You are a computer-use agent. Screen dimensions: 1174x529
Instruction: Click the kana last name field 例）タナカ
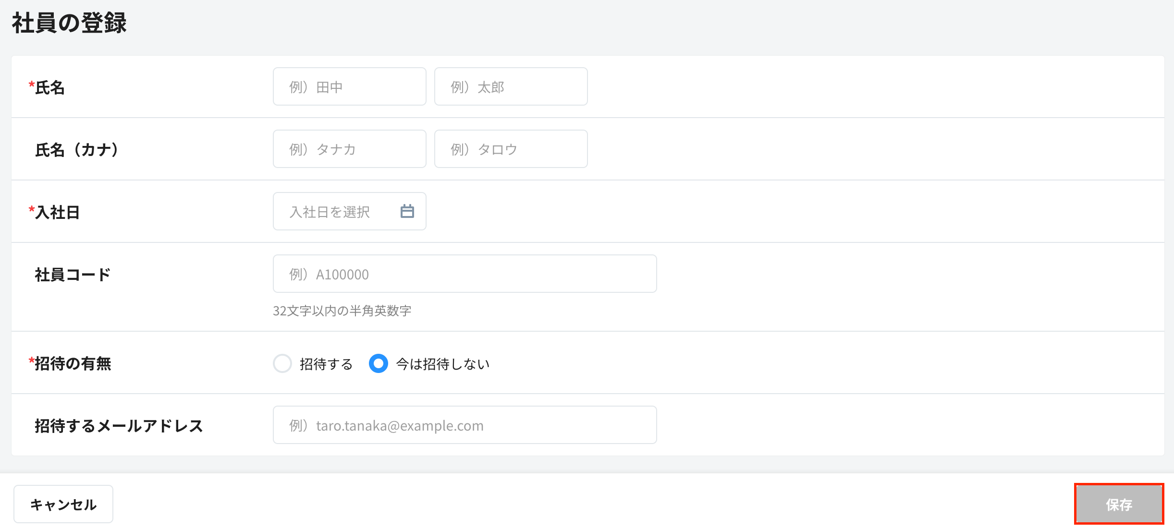pyautogui.click(x=349, y=149)
